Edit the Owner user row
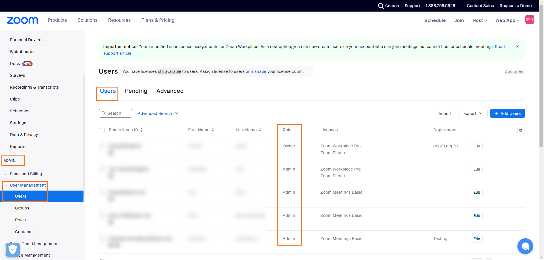This screenshot has width=544, height=260. (477, 146)
